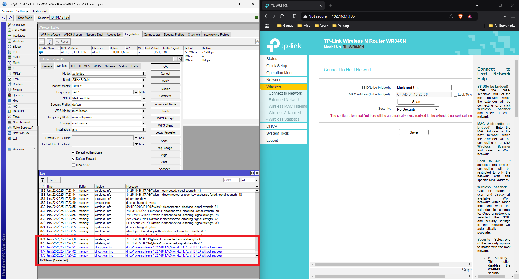Open CAPsMAN in WinBox sidebar

(19, 30)
